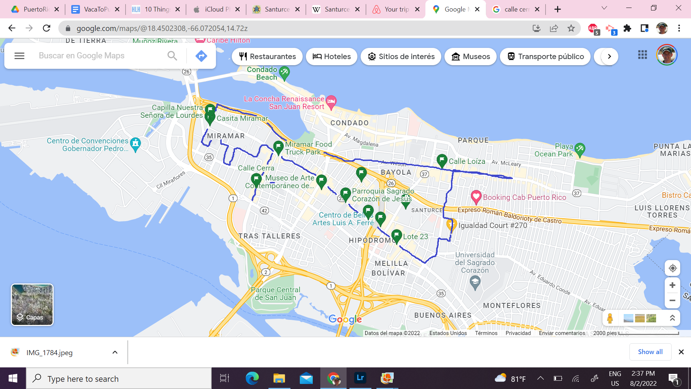This screenshot has height=389, width=691.
Task: Click the Playa Ocean Park marker
Action: pyautogui.click(x=579, y=149)
